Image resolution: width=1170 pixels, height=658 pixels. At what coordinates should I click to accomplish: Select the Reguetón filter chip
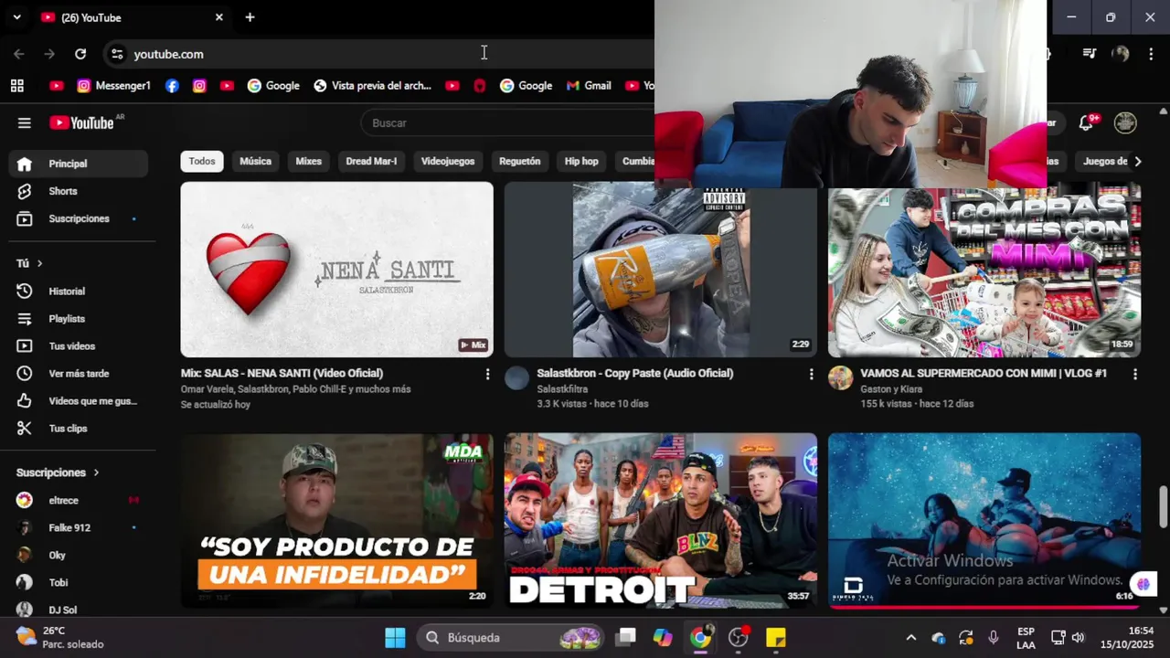coord(520,161)
